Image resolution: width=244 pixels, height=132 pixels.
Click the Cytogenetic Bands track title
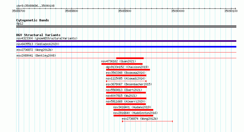pyautogui.click(x=33, y=20)
